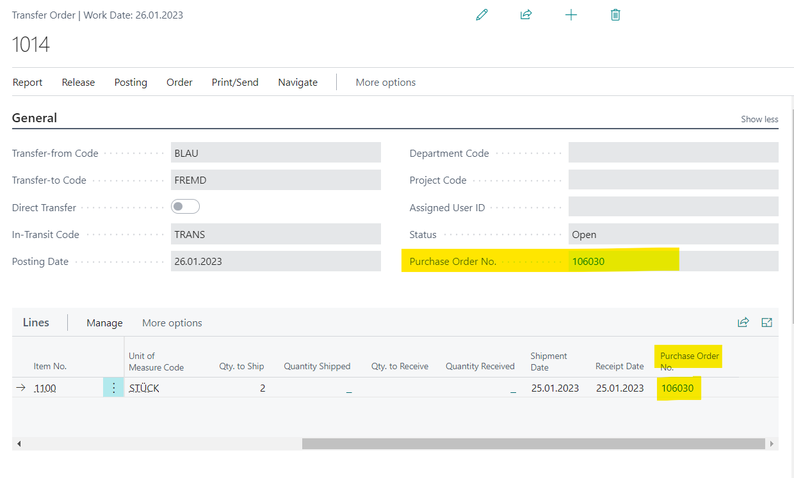Click line Purchase Order No. cell 106030

tap(677, 388)
